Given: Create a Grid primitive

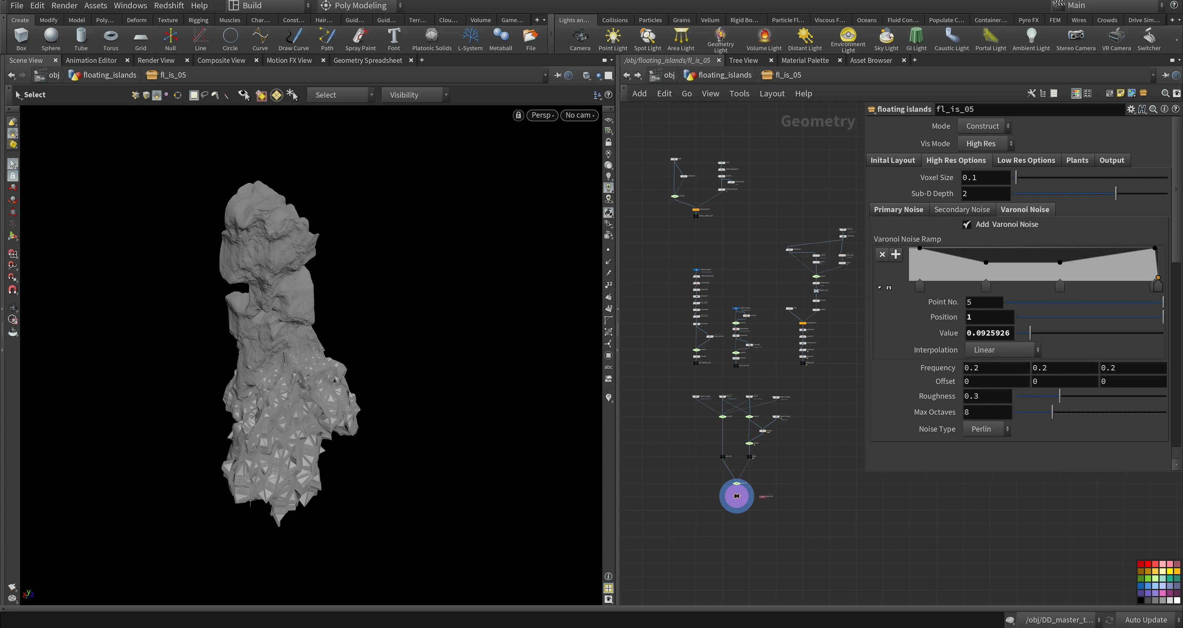Looking at the screenshot, I should tap(140, 39).
